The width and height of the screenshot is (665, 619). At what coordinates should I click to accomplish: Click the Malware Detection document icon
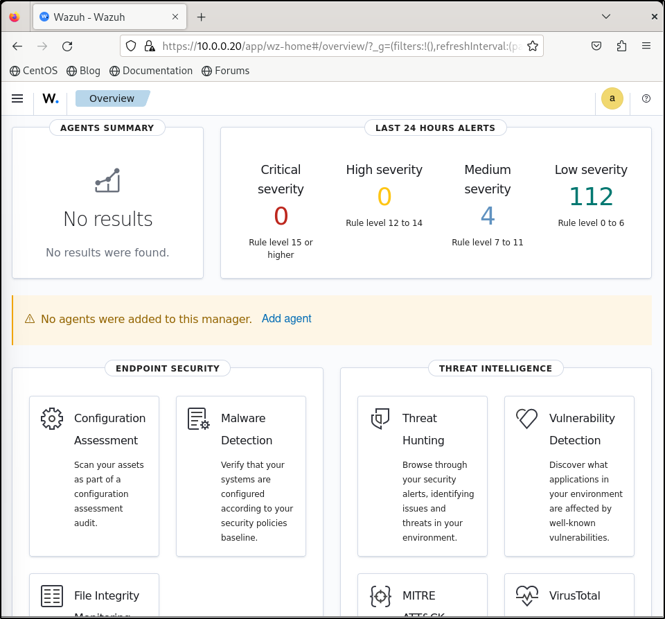[x=199, y=419]
